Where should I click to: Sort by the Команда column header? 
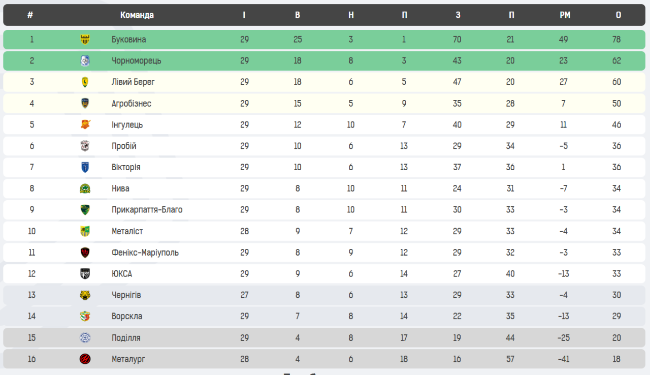click(x=137, y=15)
